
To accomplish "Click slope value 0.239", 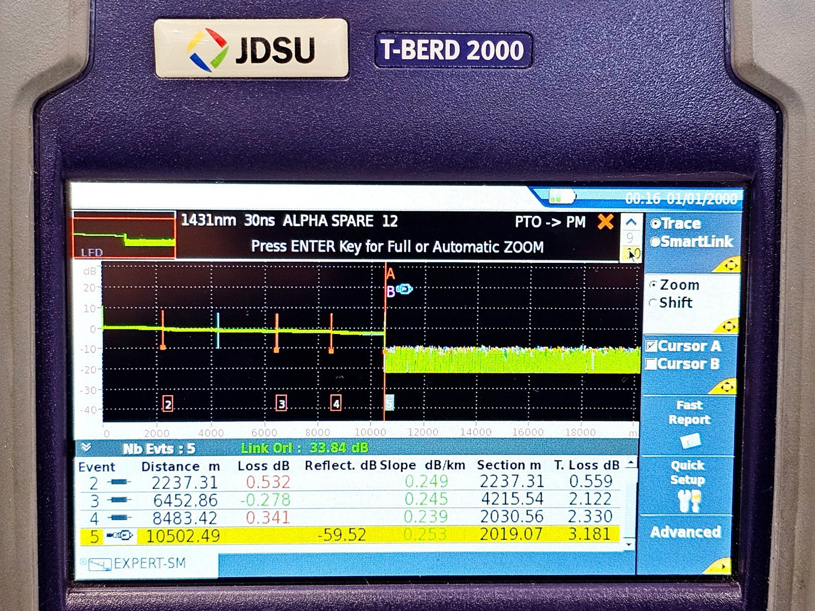I will (x=426, y=517).
